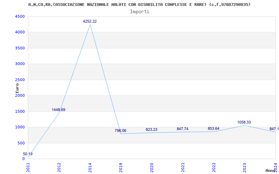
Task: Click the y-axis value 4500
Action: pyautogui.click(x=20, y=16)
